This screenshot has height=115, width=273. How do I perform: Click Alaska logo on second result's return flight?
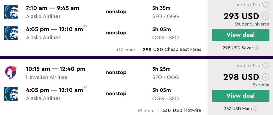11,94
